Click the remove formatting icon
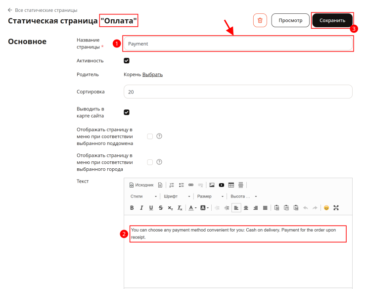 180,208
